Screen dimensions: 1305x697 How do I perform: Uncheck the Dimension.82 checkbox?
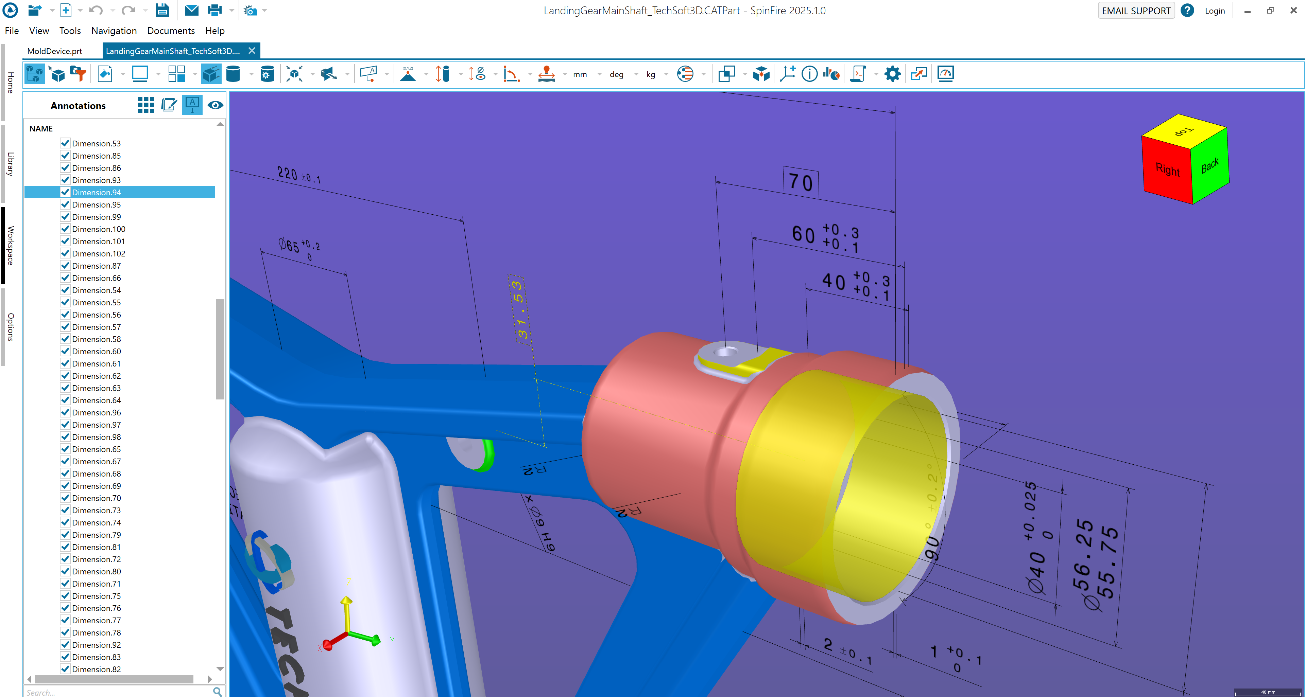click(x=65, y=669)
